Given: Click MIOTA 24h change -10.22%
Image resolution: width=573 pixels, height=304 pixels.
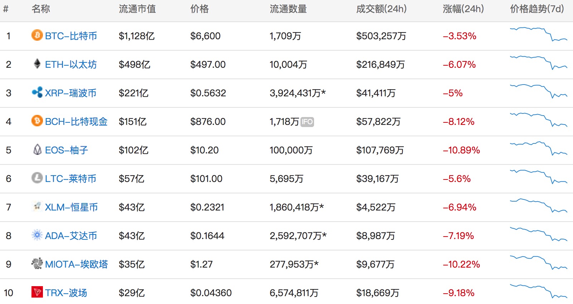Looking at the screenshot, I should click(461, 264).
